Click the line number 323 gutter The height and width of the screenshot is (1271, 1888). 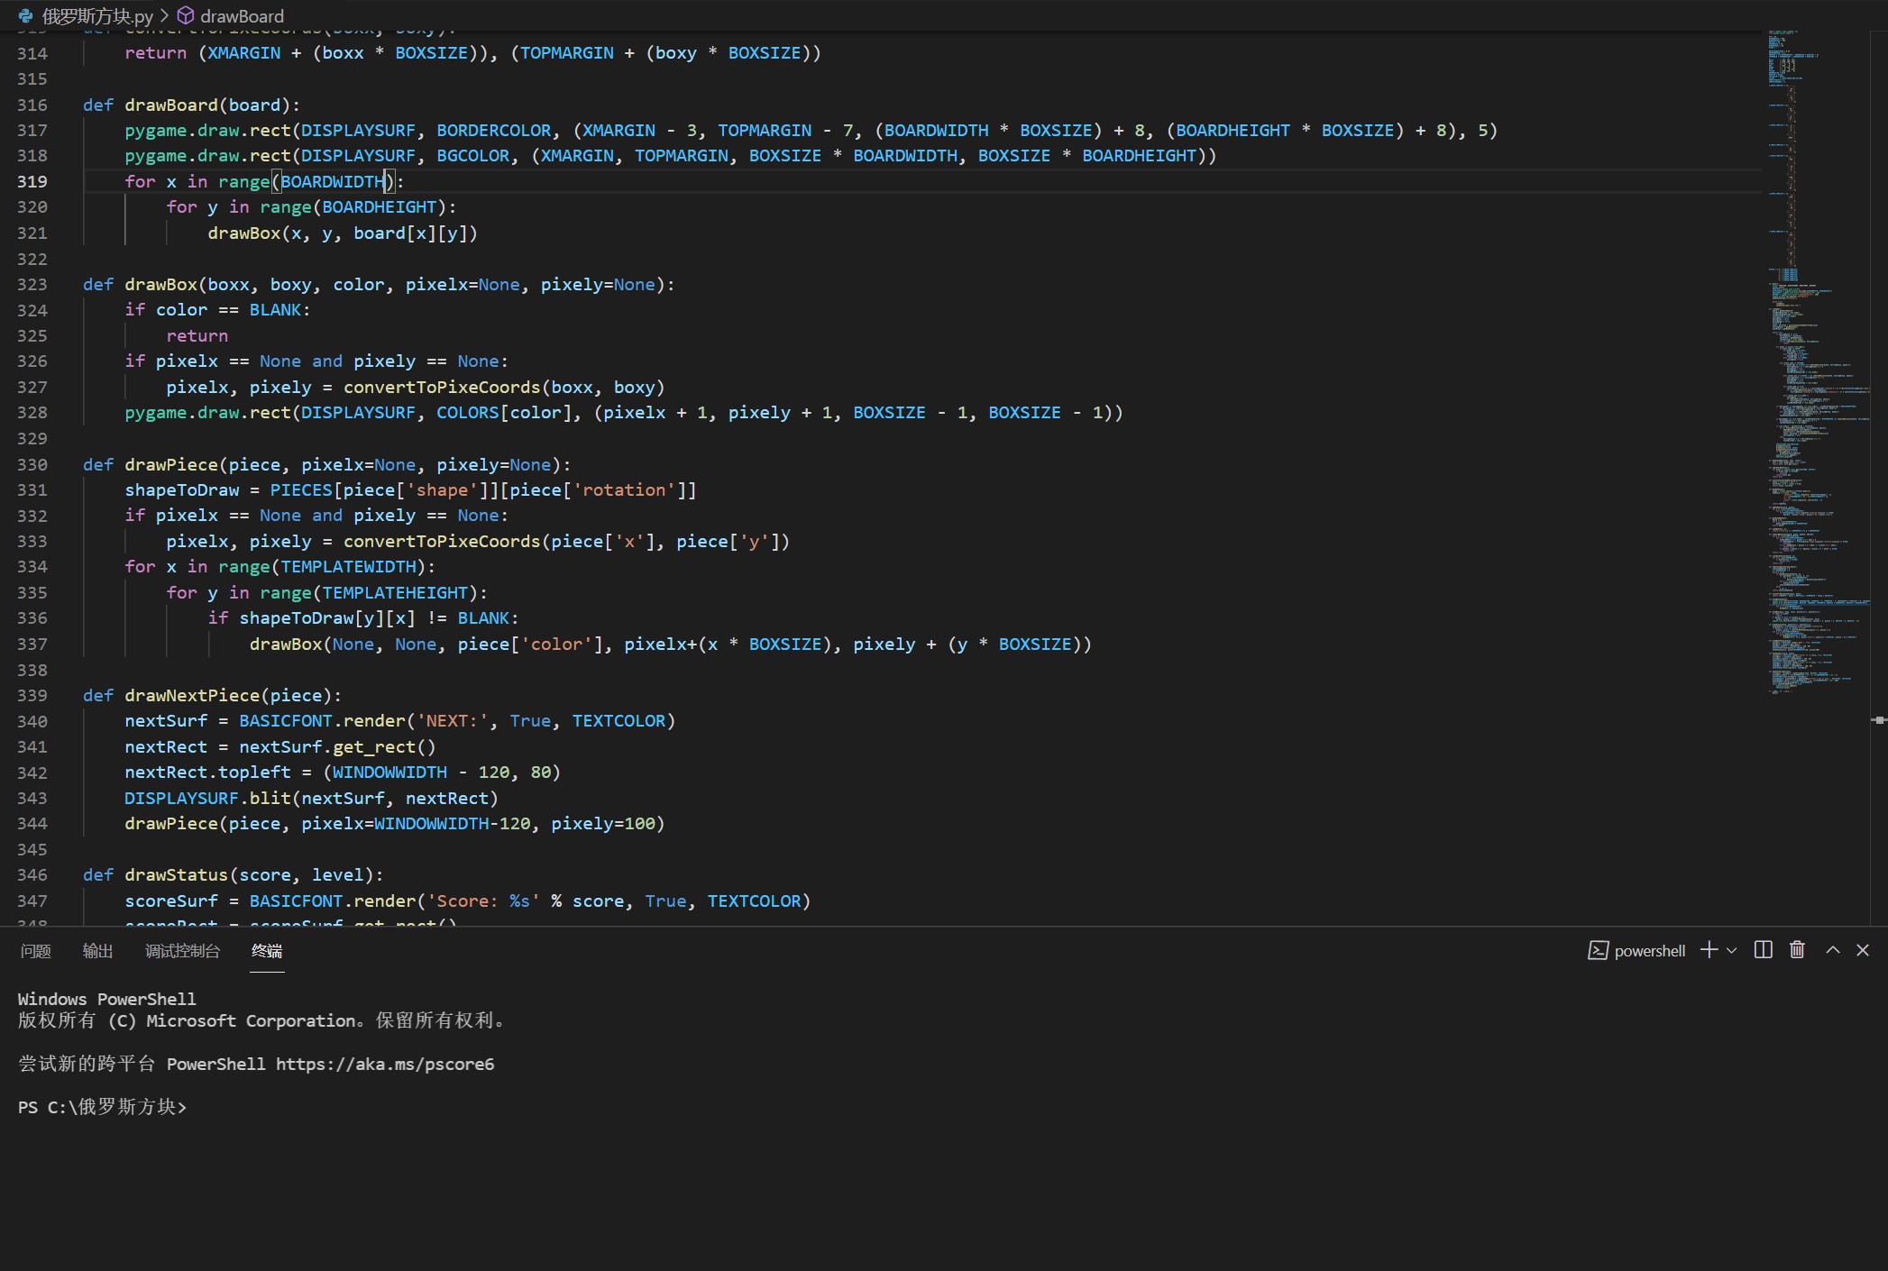tap(32, 285)
